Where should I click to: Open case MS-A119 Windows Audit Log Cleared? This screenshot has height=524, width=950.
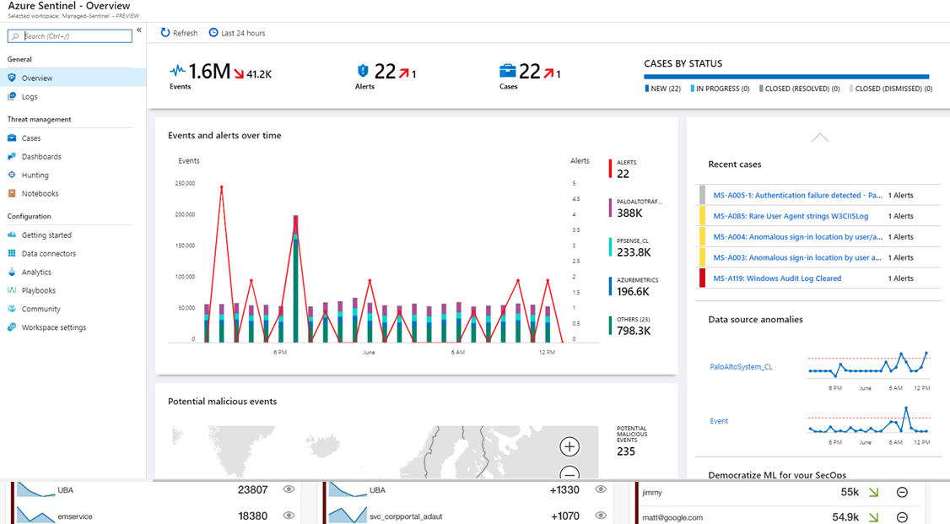click(777, 278)
